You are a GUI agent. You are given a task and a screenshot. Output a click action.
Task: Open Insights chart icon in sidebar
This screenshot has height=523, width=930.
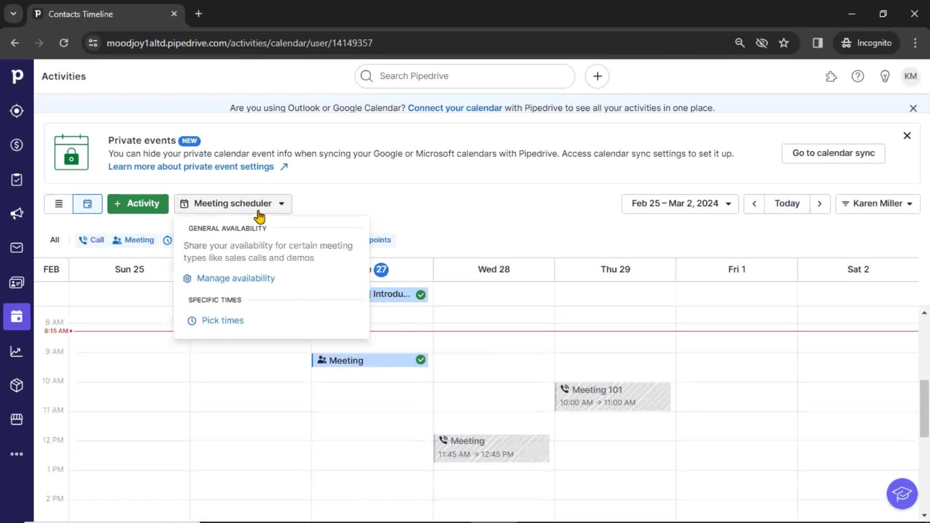(17, 352)
